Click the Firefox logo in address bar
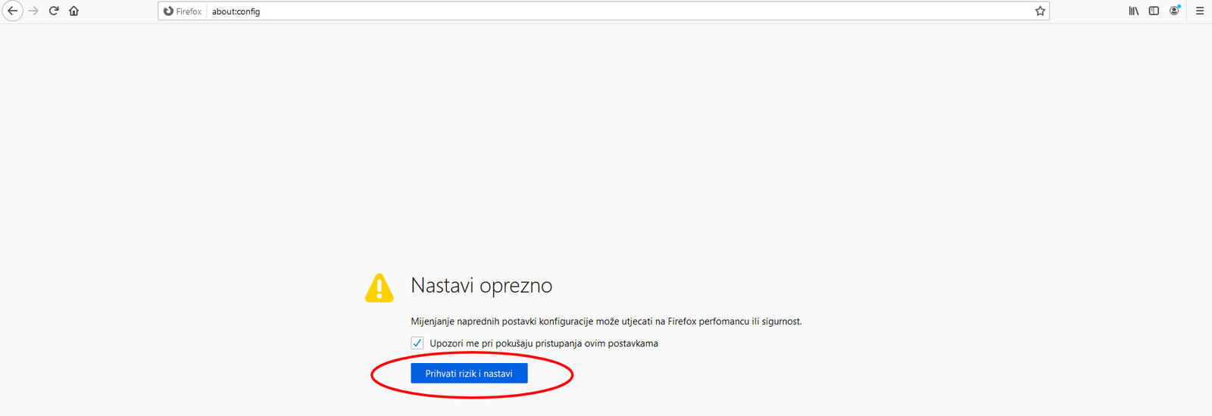Image resolution: width=1212 pixels, height=416 pixels. [168, 11]
